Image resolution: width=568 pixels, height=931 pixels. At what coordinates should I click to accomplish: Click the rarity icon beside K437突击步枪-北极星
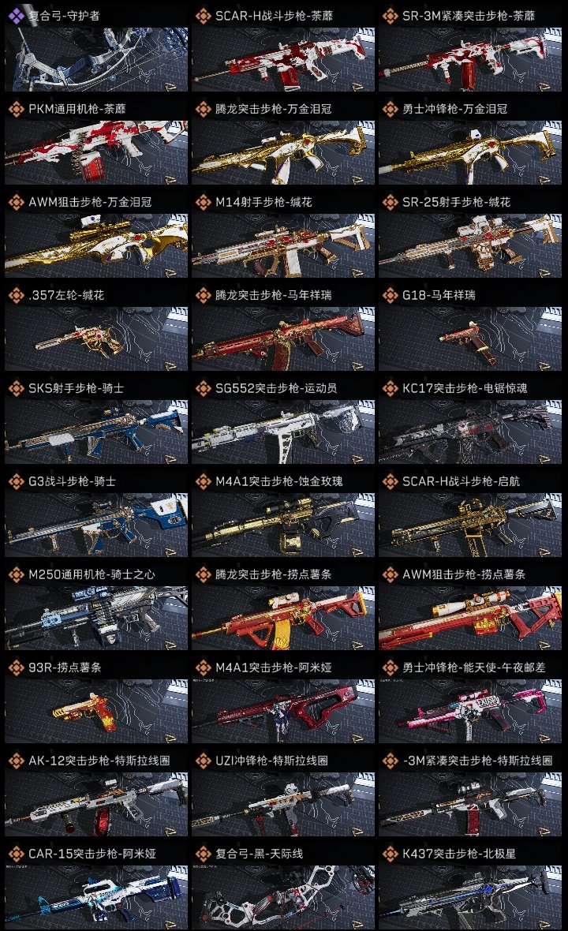(x=390, y=854)
